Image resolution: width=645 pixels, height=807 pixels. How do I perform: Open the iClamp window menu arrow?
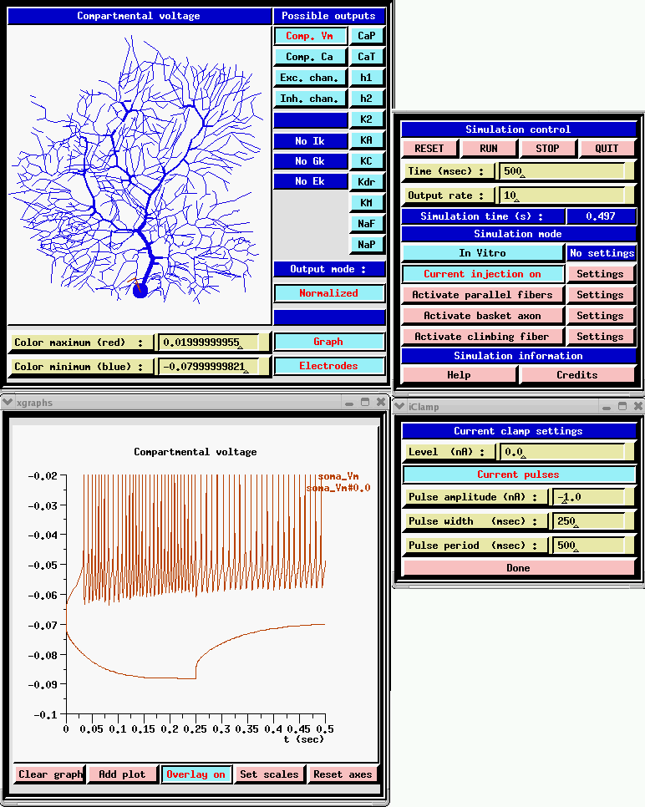399,406
